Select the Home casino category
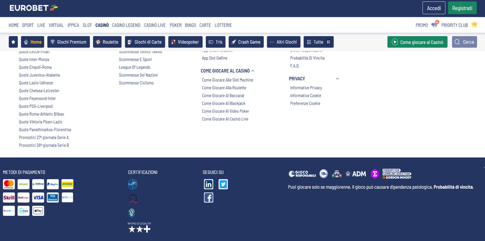485x241 pixels. click(33, 42)
